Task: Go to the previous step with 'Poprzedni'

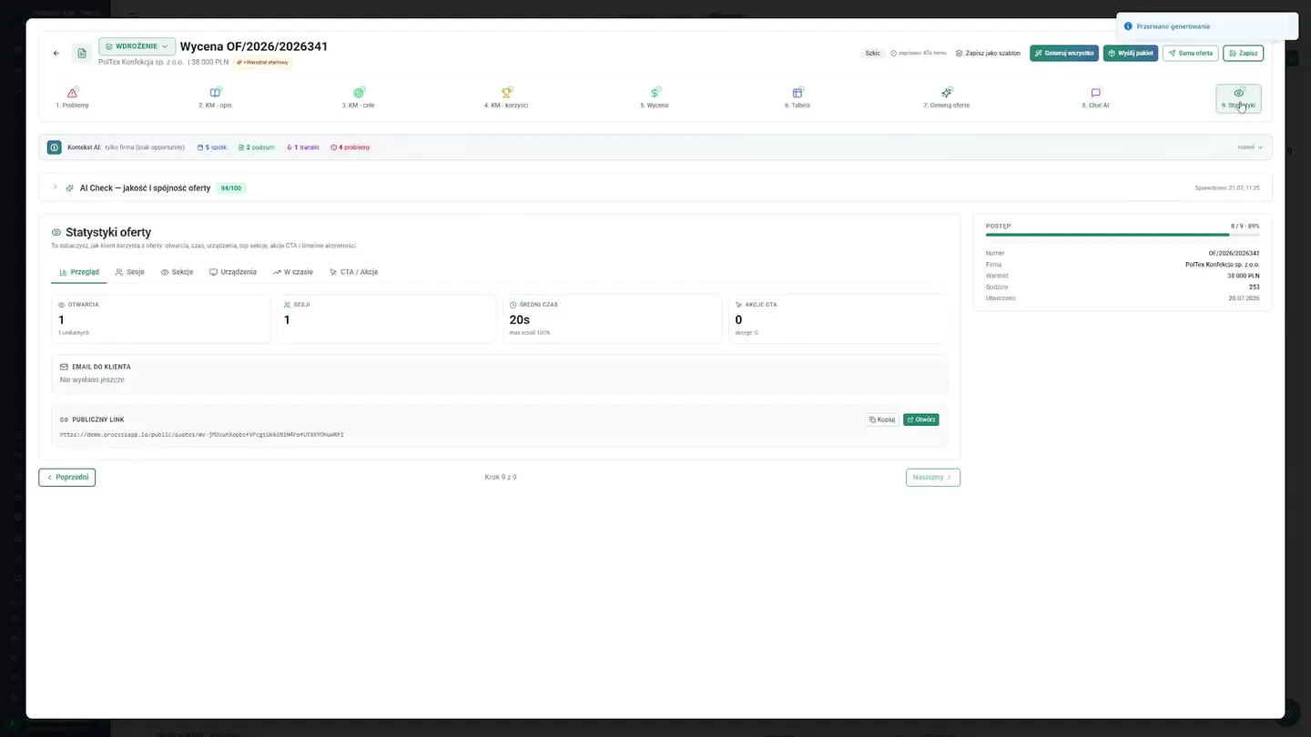Action: 67,477
